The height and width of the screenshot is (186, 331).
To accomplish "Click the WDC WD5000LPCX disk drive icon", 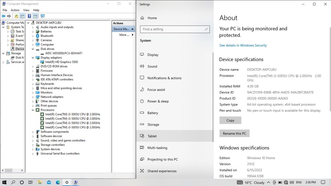I will coord(42,53).
